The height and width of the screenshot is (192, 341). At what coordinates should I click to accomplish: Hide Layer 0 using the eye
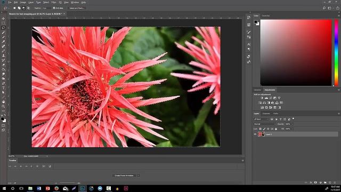tap(255, 134)
